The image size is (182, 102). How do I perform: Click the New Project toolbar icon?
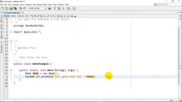tap(7, 8)
